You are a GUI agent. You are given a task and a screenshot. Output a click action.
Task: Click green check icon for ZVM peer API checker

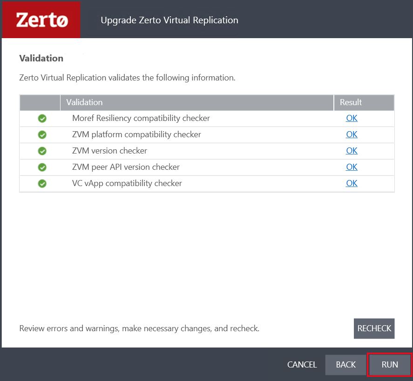coord(42,167)
